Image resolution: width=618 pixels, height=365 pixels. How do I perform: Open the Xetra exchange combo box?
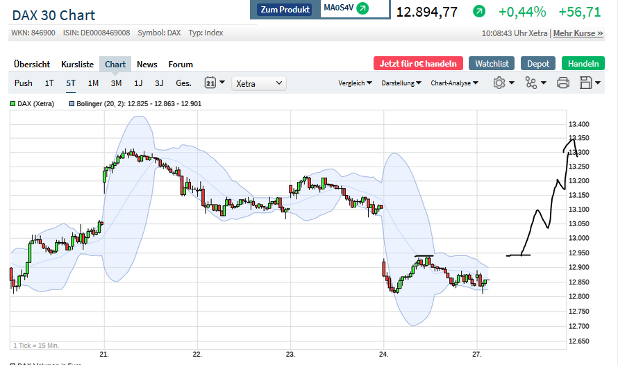click(259, 83)
